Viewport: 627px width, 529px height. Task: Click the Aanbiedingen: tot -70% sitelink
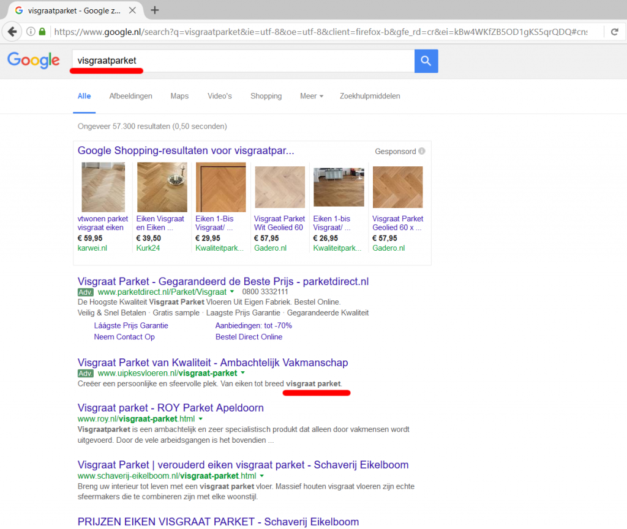[x=253, y=325]
